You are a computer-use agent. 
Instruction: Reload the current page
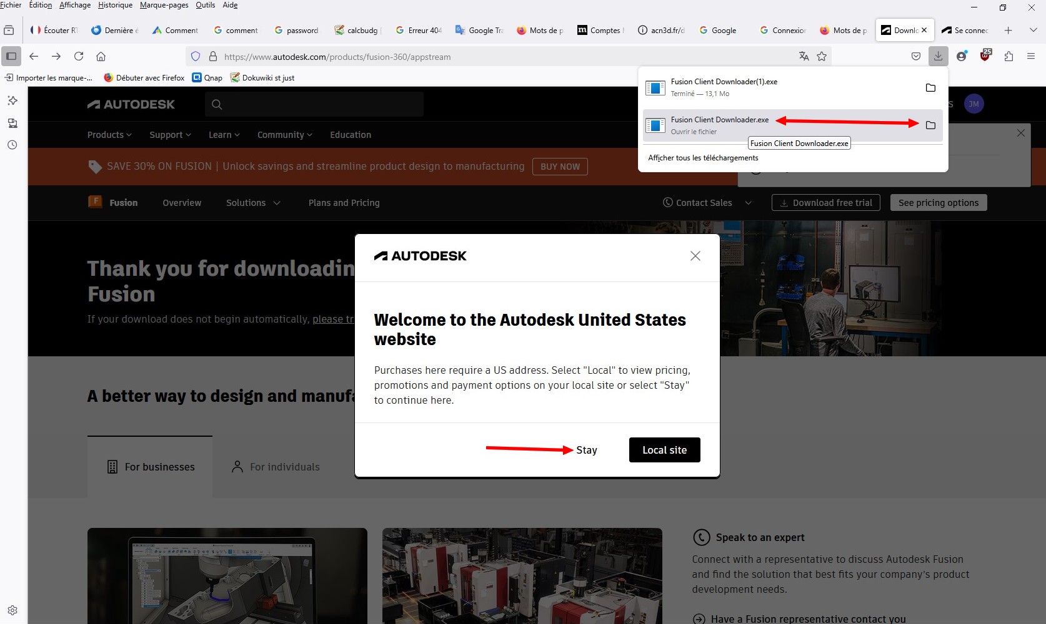click(79, 56)
